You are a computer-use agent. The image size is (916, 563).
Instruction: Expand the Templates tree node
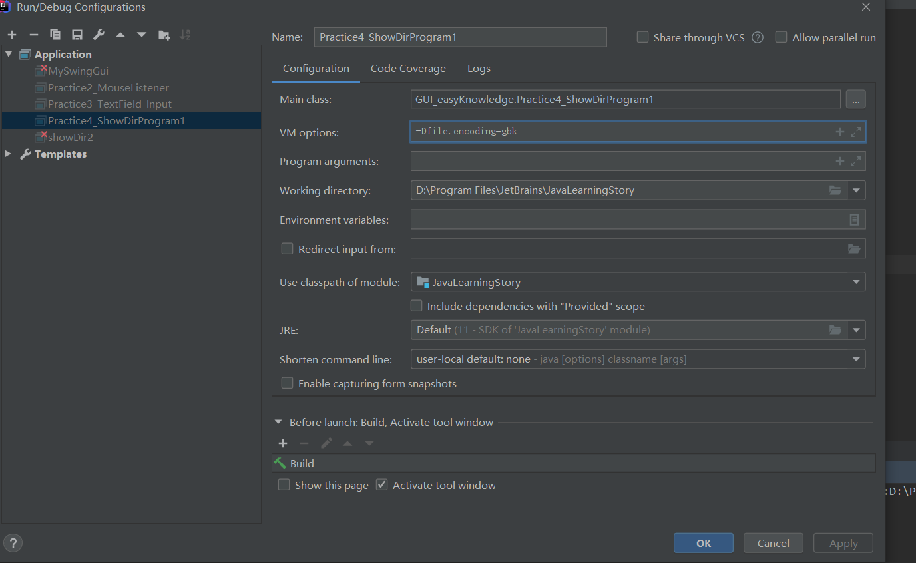pos(8,154)
